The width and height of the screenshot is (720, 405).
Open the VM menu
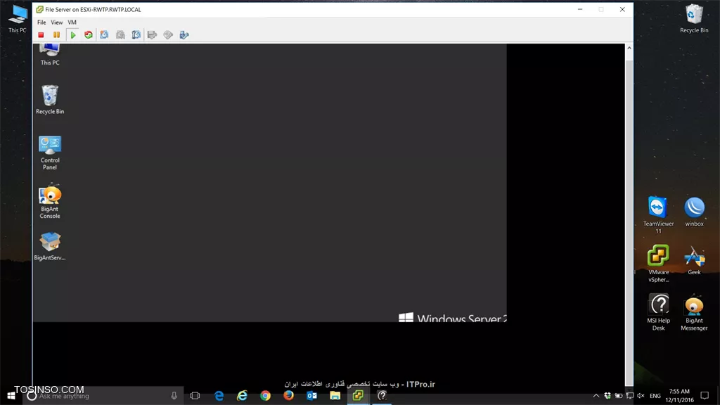point(72,22)
